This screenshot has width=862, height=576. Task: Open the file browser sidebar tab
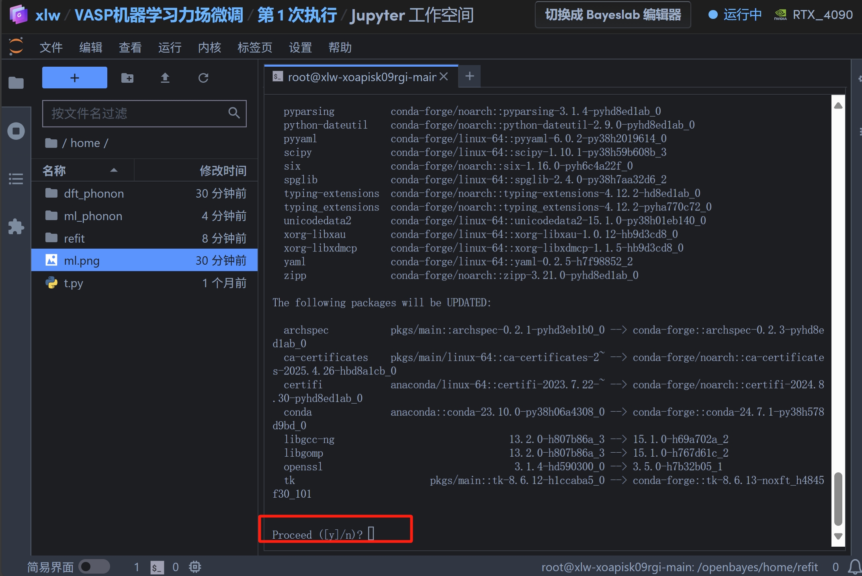pyautogui.click(x=16, y=83)
